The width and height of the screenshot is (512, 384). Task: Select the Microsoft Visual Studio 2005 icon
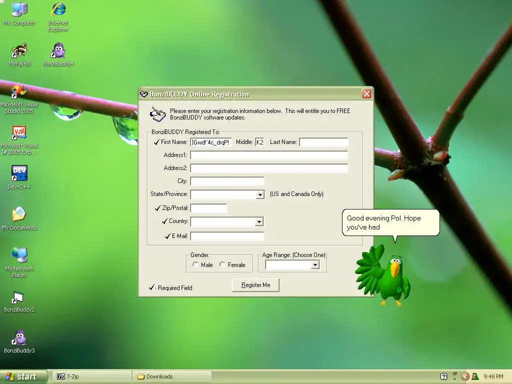(19, 99)
